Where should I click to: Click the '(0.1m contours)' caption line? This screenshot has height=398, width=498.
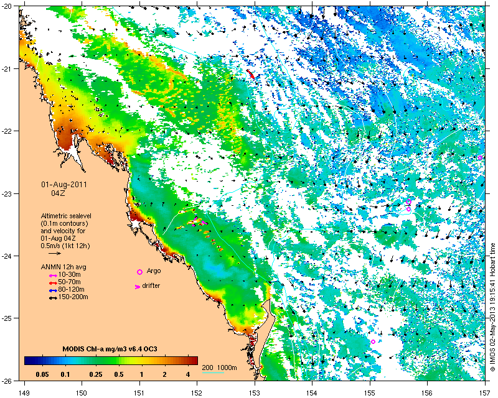coord(64,223)
